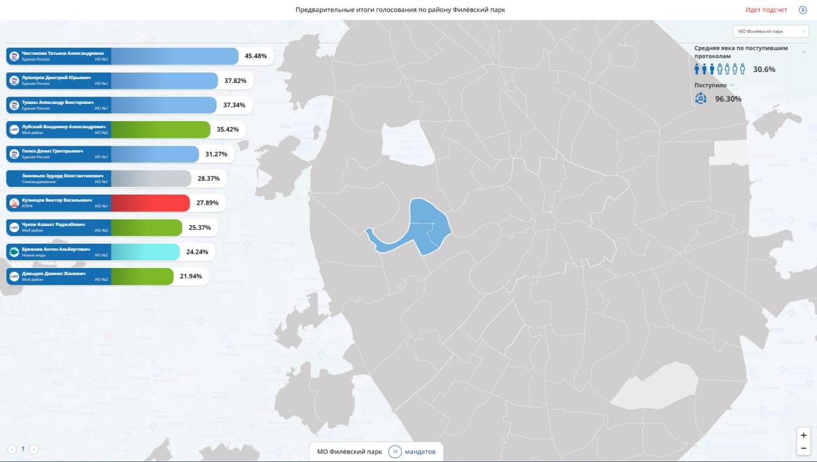817x462 pixels.
Task: Click Мой район logo on Лубский row
Action: 14,130
